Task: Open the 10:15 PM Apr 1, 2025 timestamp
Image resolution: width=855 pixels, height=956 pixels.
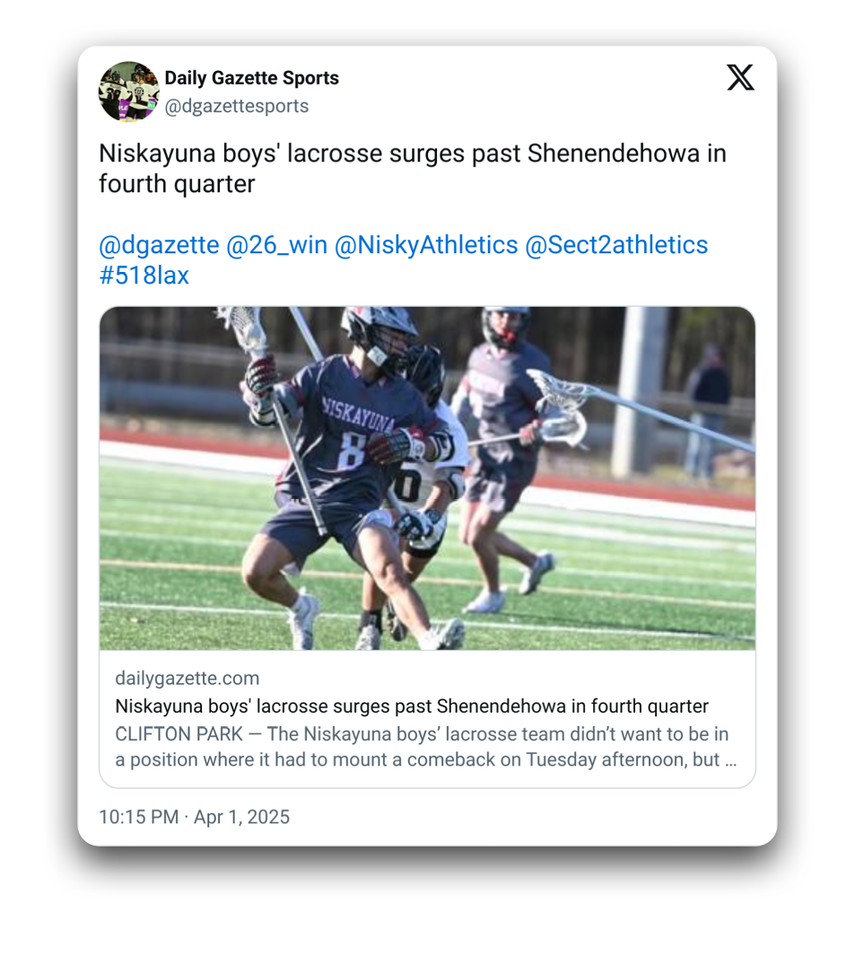Action: point(195,817)
